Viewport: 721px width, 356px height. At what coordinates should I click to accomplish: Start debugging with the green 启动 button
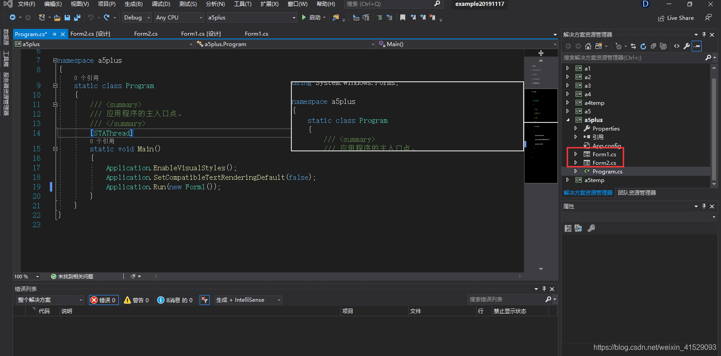311,18
